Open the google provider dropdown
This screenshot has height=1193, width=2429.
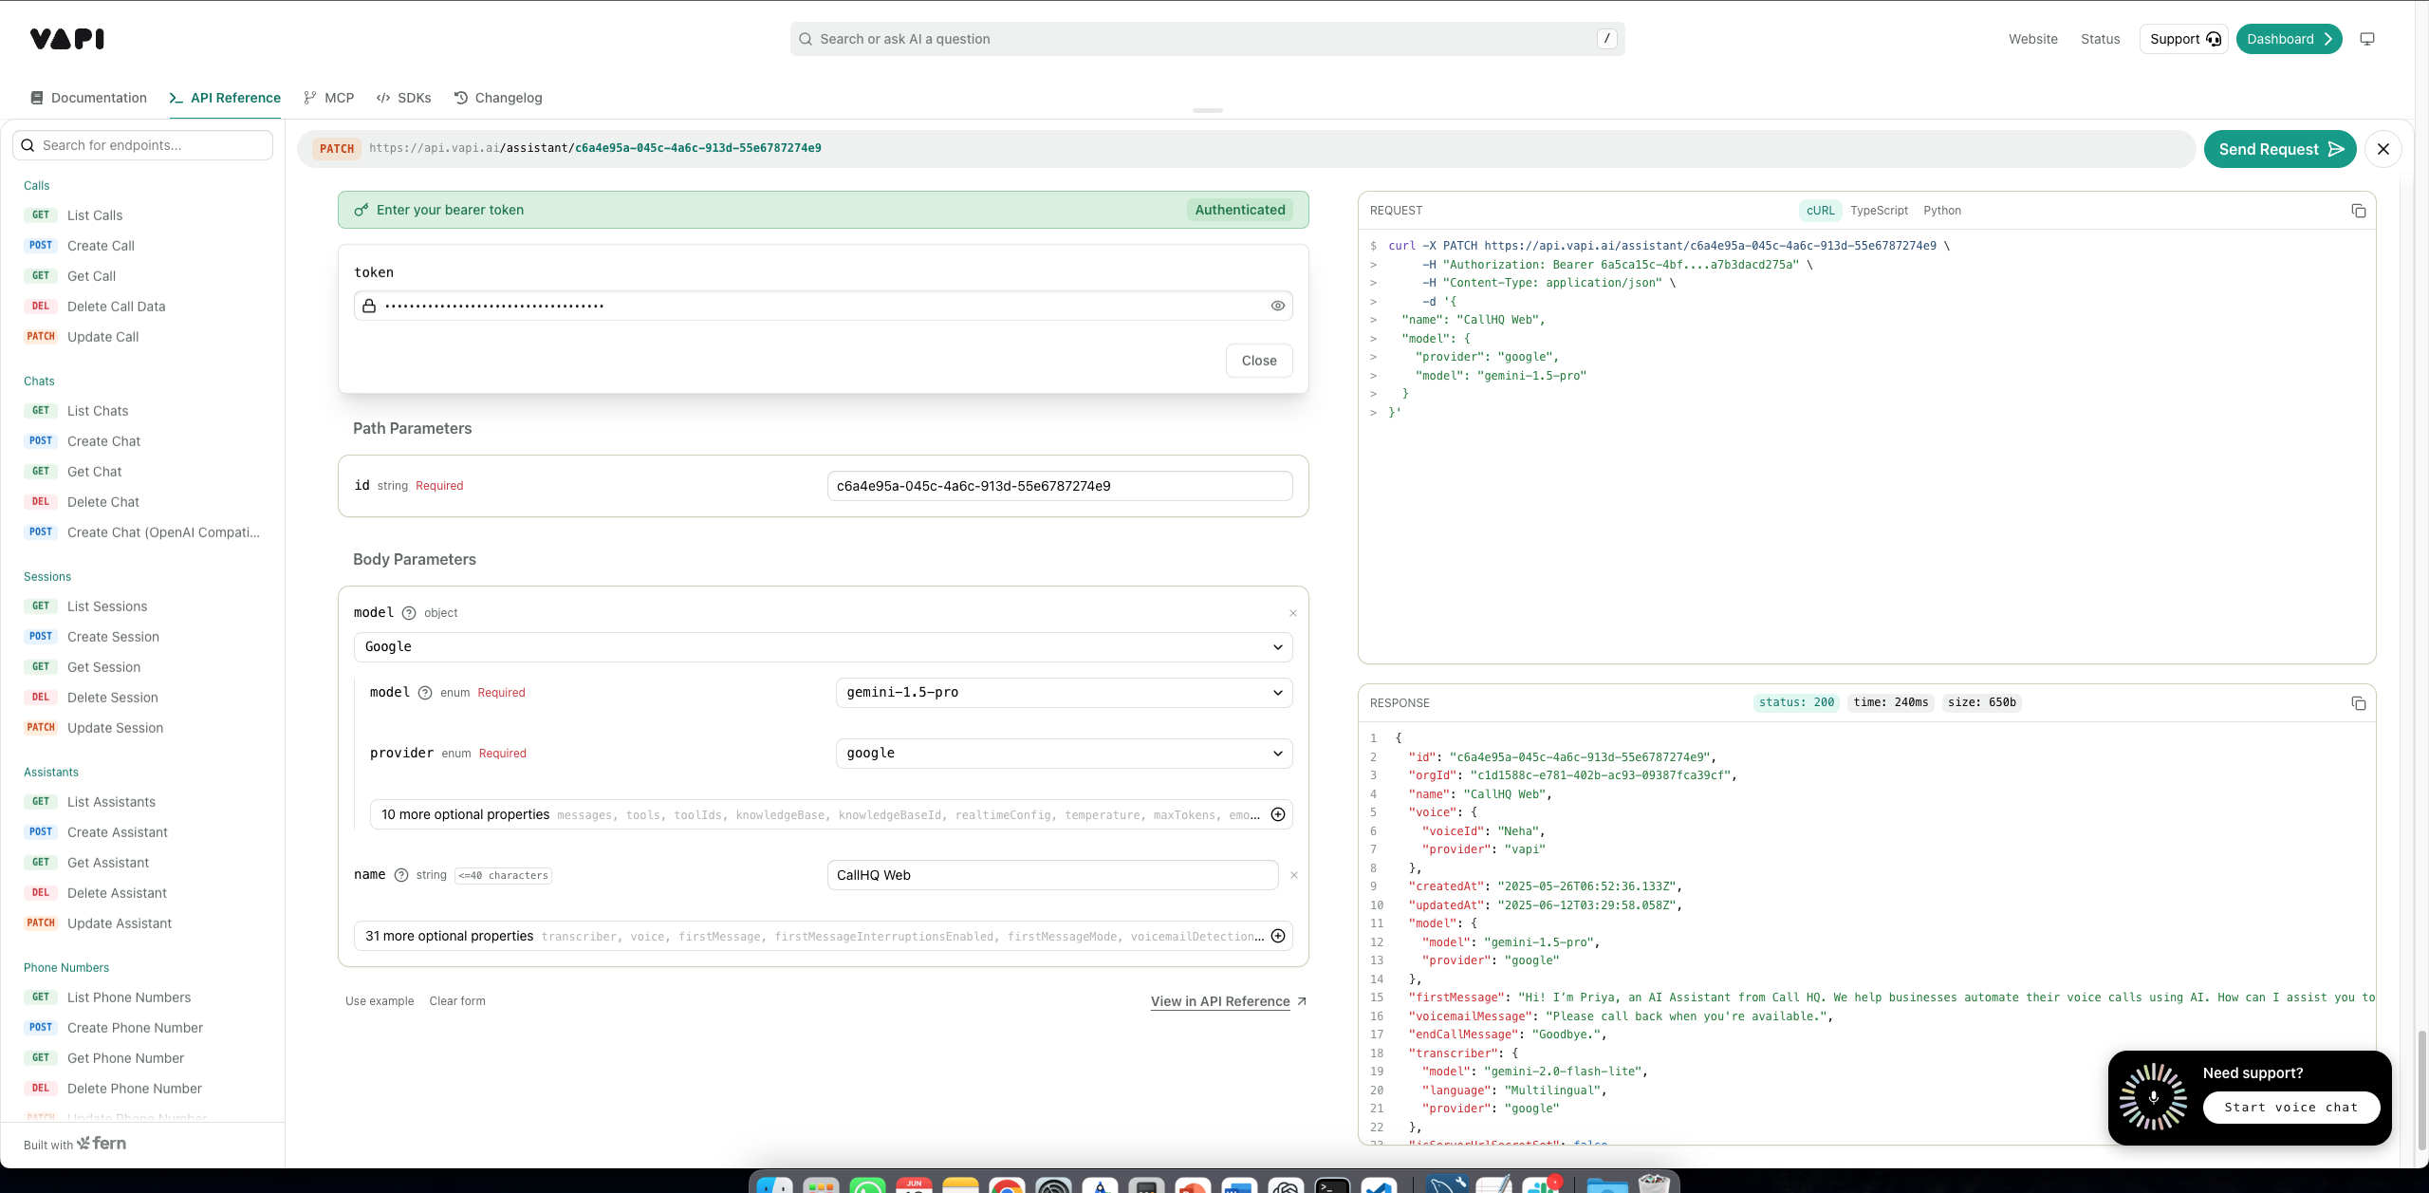[1064, 754]
